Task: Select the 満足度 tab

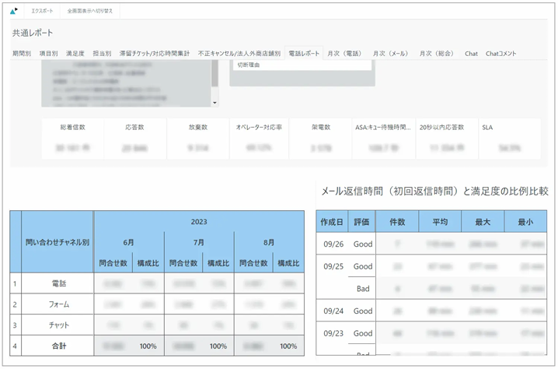Action: (75, 54)
